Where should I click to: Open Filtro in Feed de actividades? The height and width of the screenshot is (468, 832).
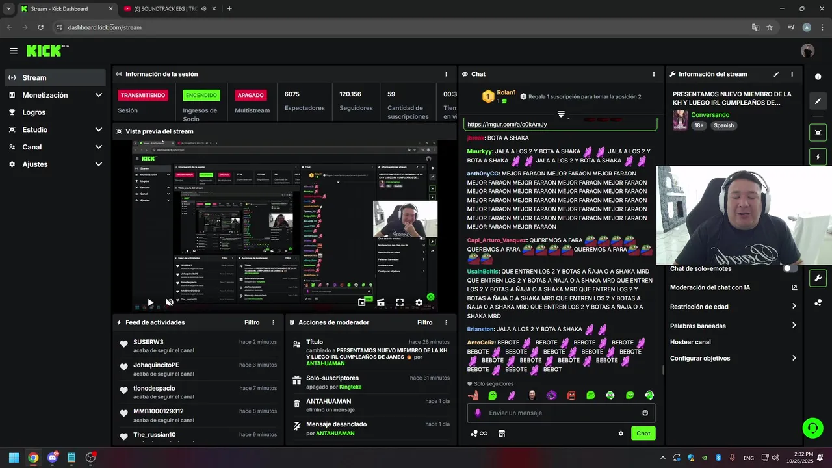click(x=252, y=322)
